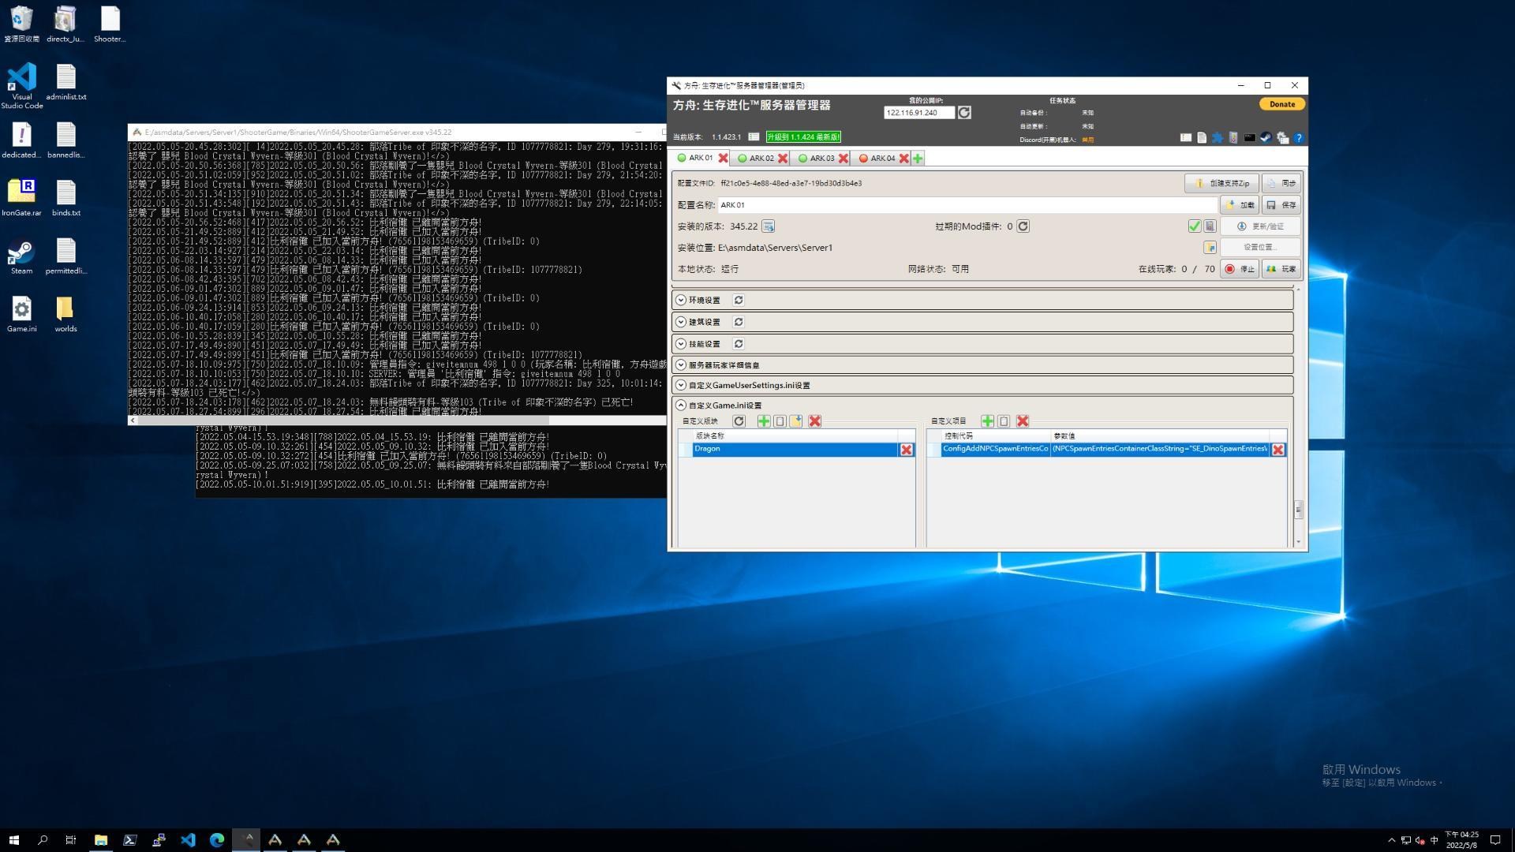Open the Steam desktop shortcut

pyautogui.click(x=21, y=257)
